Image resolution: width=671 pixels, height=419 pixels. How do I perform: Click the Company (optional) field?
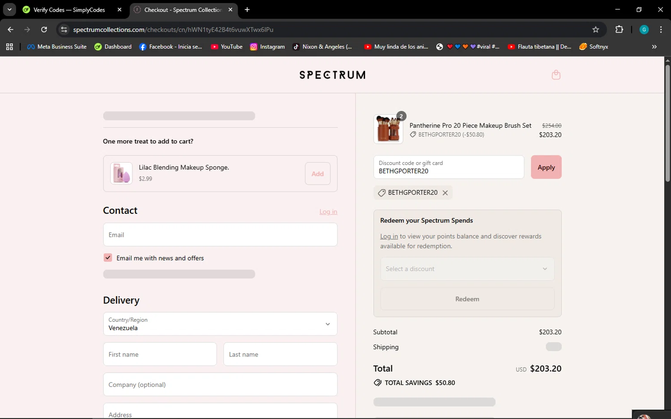coord(220,385)
